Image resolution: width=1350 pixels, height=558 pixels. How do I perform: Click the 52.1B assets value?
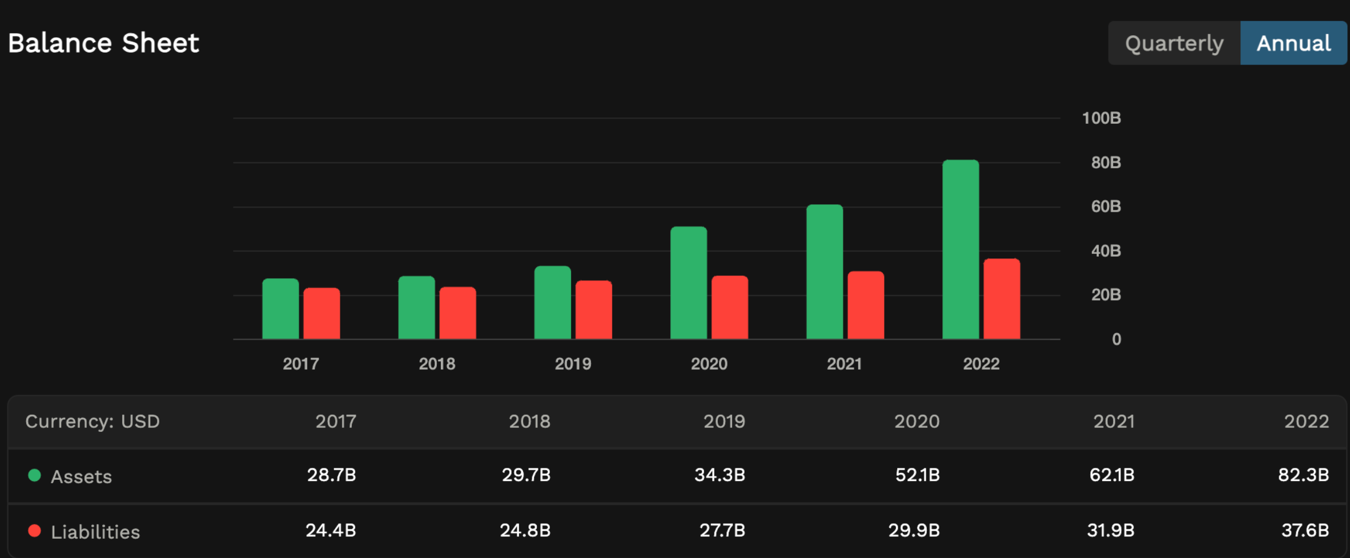tap(917, 475)
